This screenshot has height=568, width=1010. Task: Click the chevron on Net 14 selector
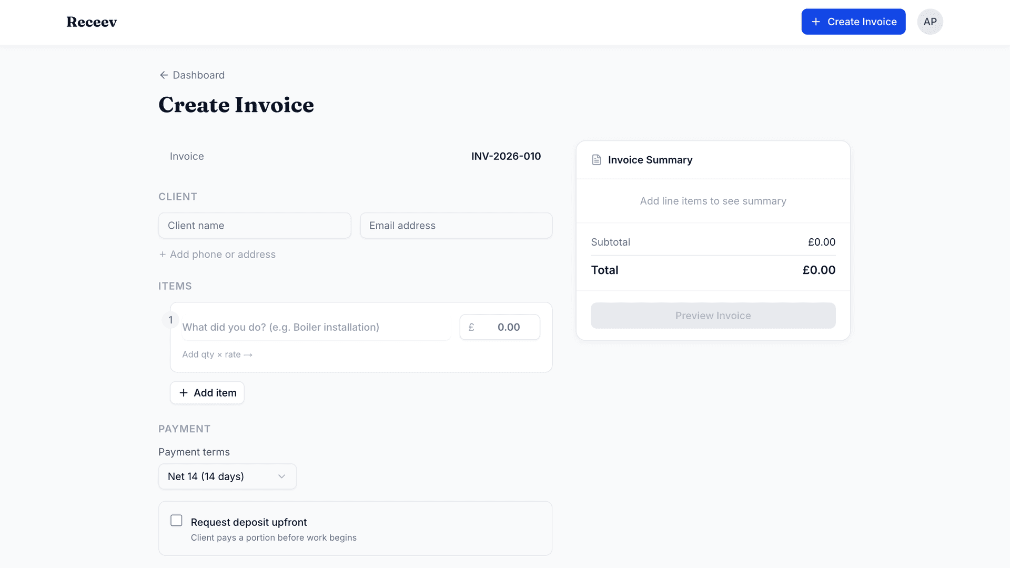pyautogui.click(x=282, y=476)
